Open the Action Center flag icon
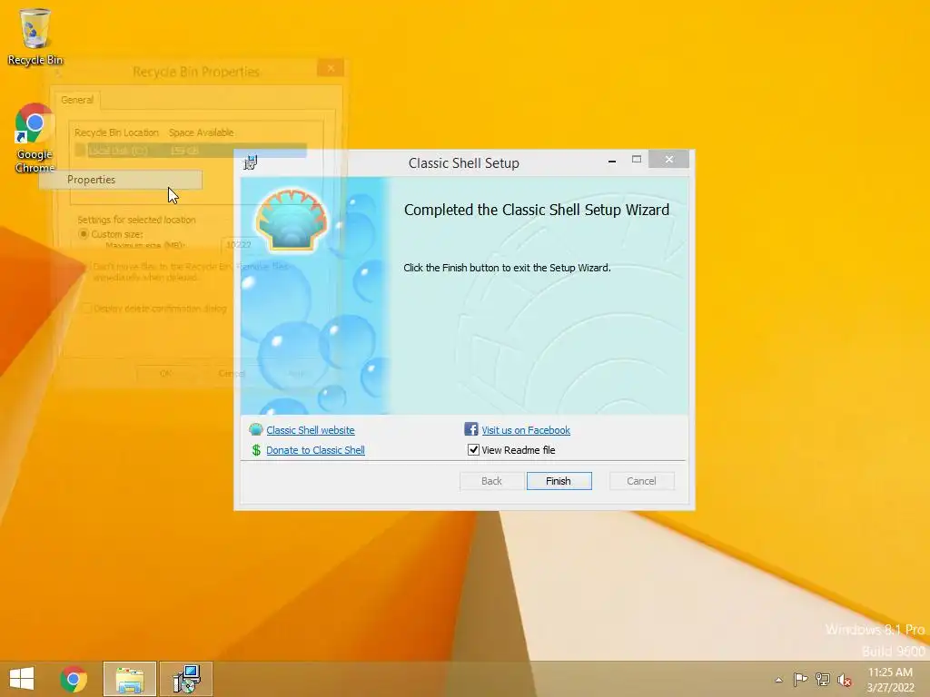 click(800, 679)
